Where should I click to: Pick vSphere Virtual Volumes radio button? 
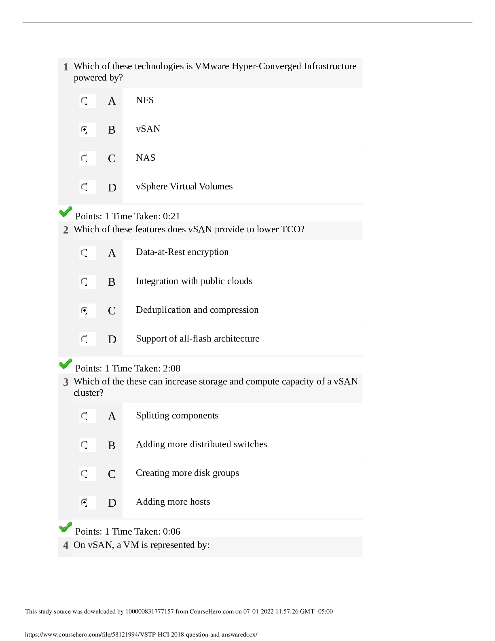[84, 187]
